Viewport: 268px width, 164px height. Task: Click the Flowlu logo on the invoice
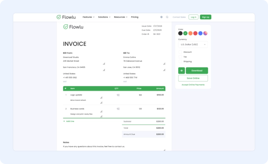tap(73, 27)
